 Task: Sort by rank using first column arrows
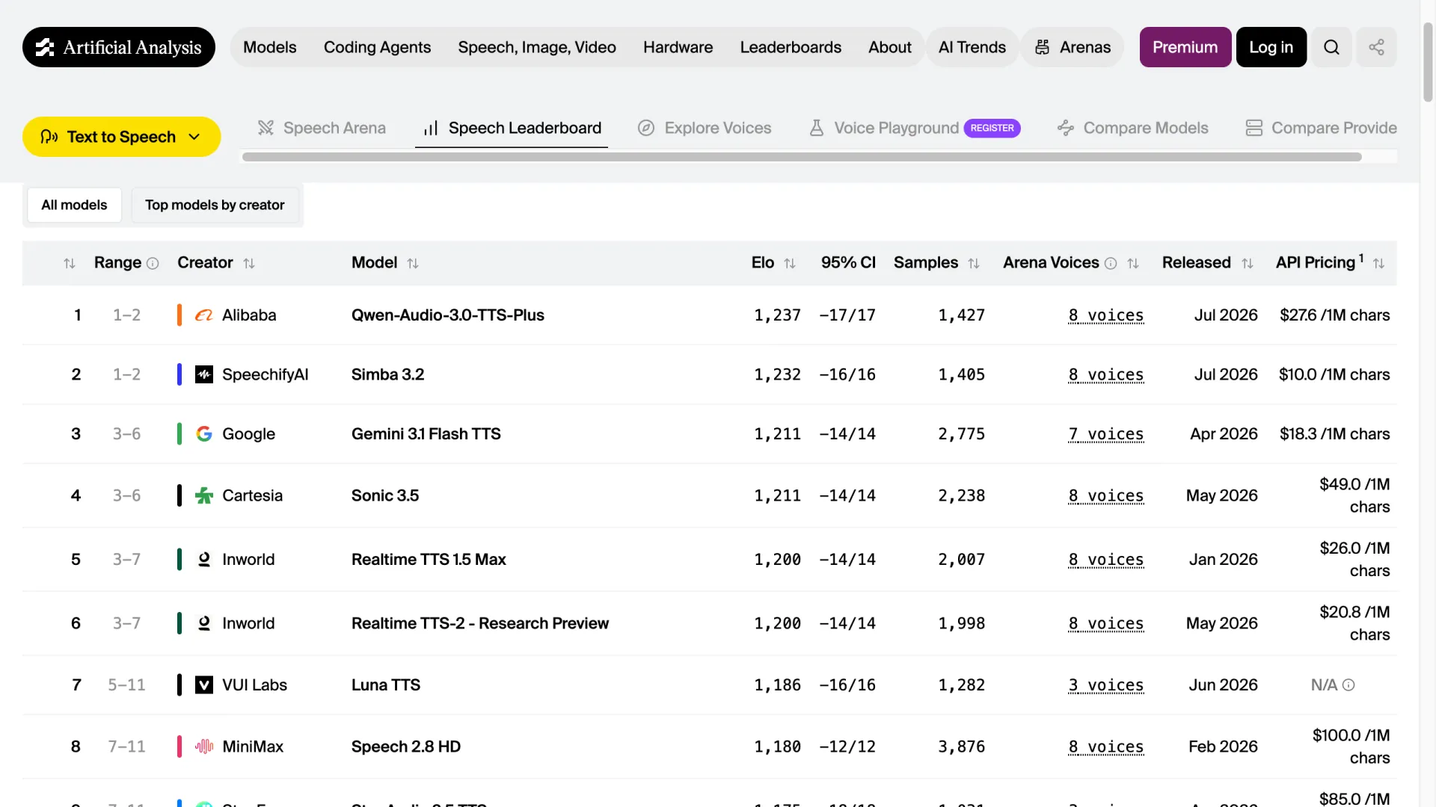coord(70,263)
